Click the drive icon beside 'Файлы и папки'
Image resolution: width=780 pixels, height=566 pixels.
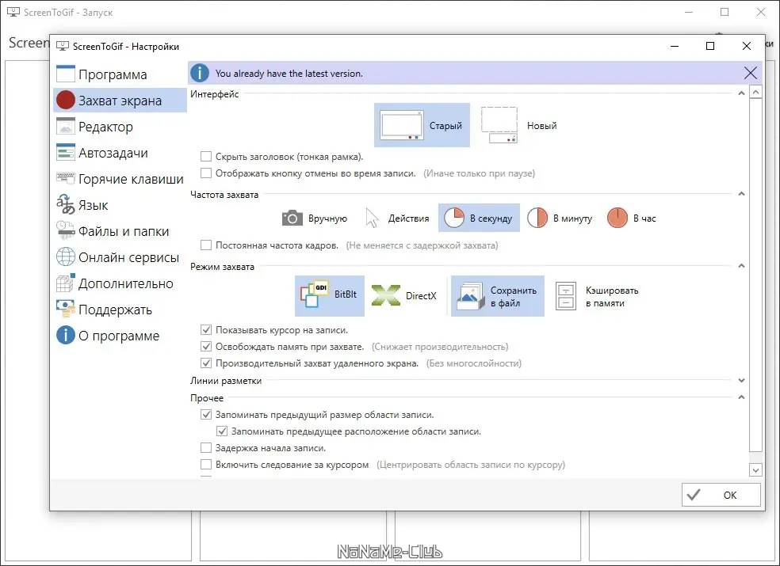click(x=66, y=230)
